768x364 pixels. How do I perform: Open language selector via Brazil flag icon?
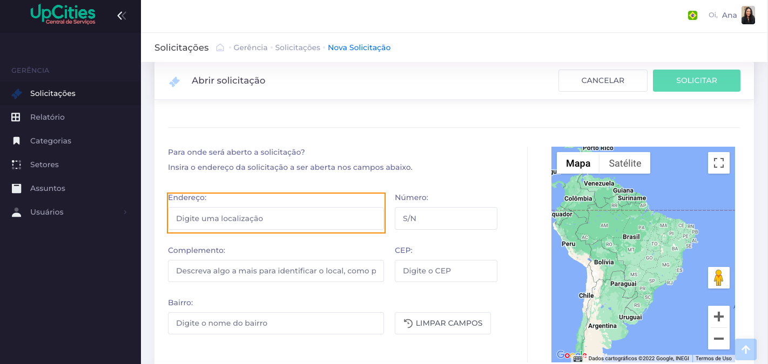[x=692, y=15]
